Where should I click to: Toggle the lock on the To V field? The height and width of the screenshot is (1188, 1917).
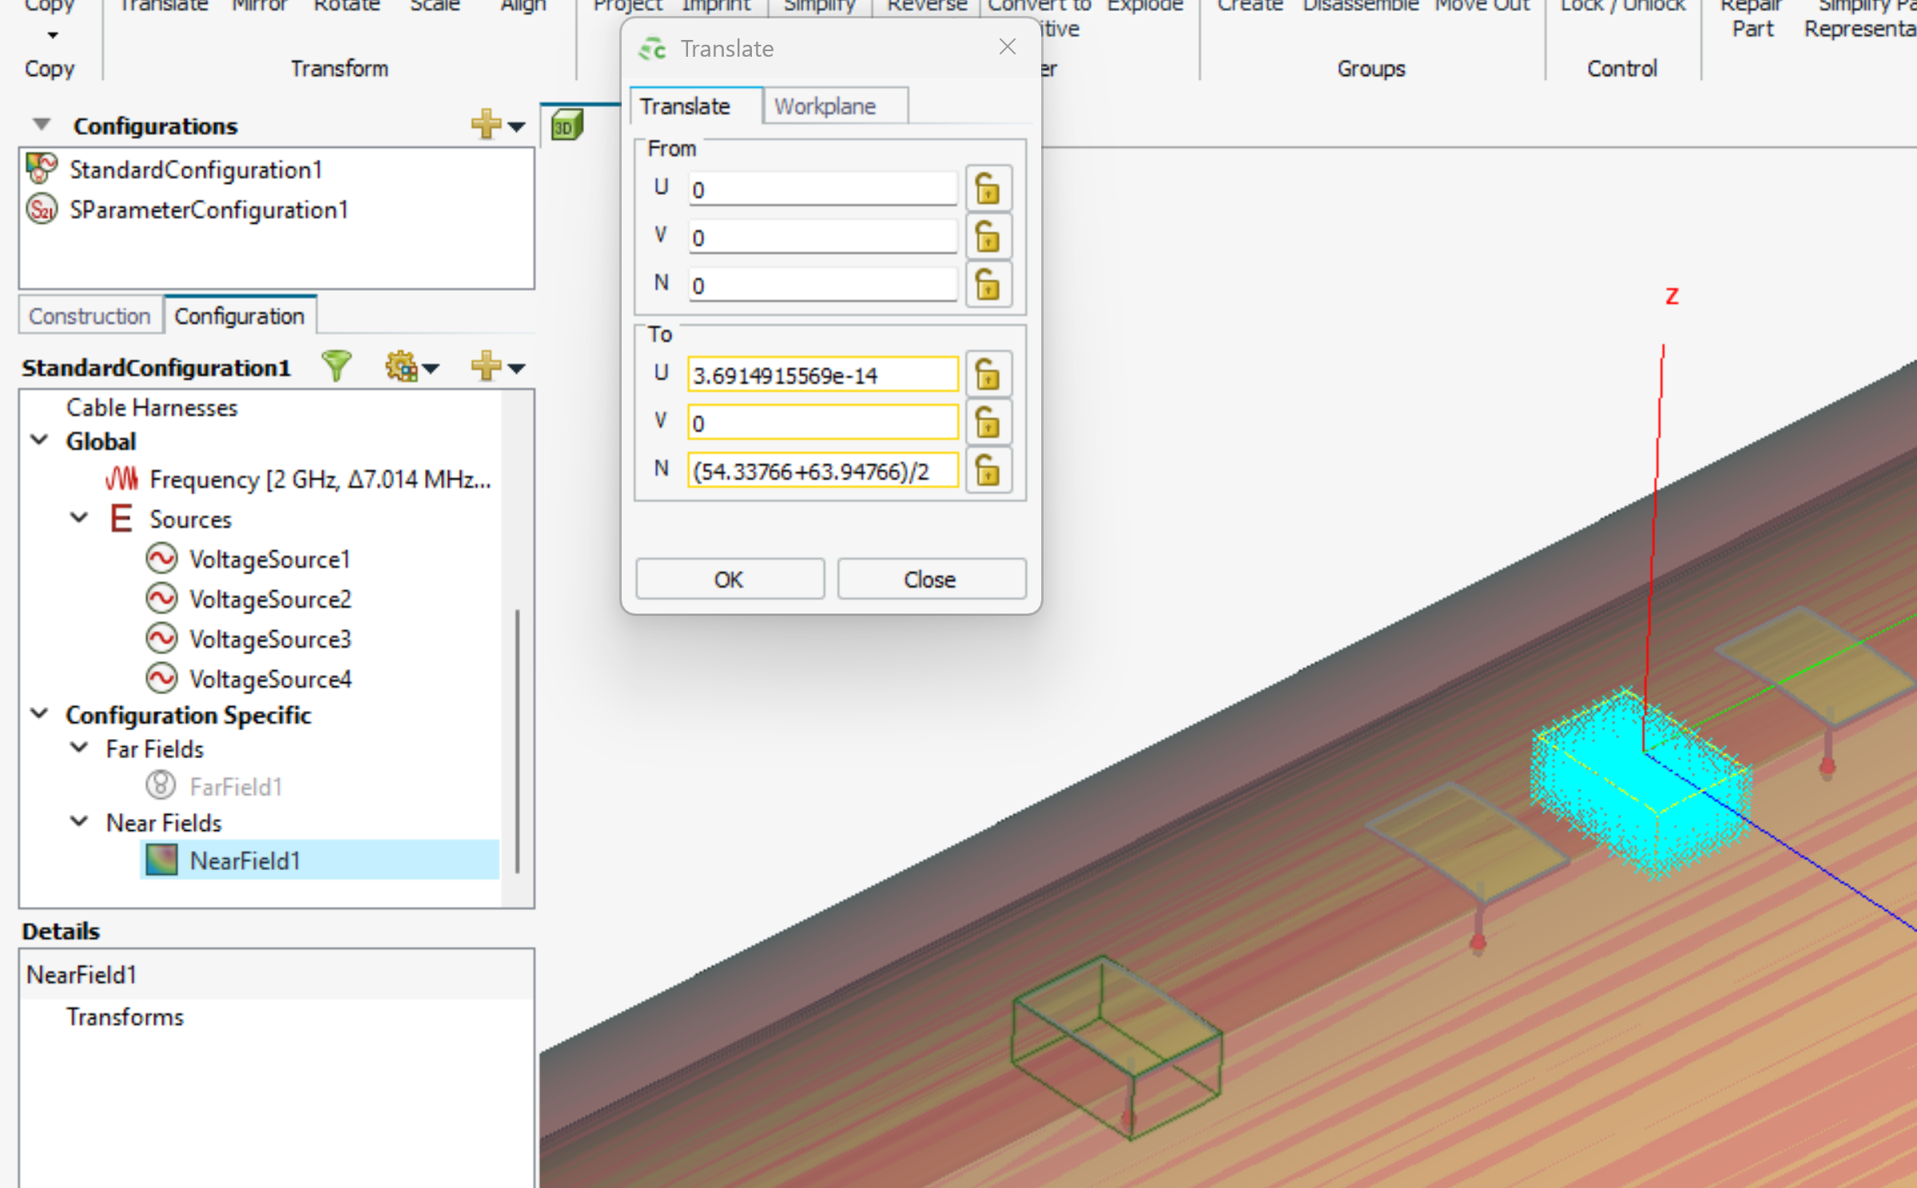tap(988, 423)
